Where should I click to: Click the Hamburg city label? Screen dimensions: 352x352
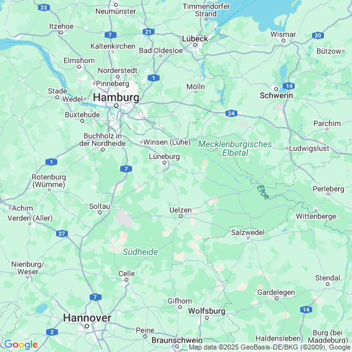116,98
